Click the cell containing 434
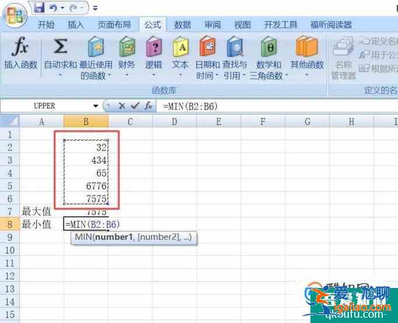The height and width of the screenshot is (323, 398). [86, 160]
